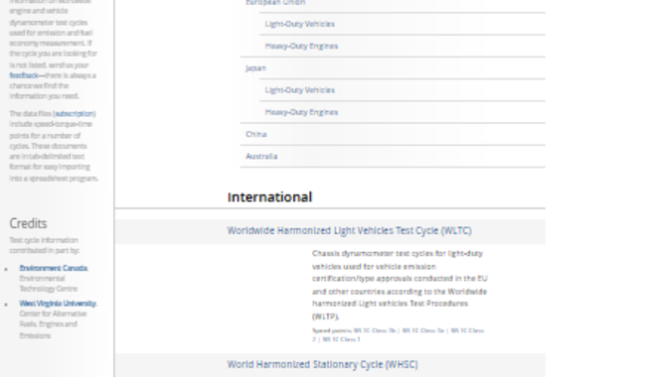Select Australia in the contents list

(261, 157)
